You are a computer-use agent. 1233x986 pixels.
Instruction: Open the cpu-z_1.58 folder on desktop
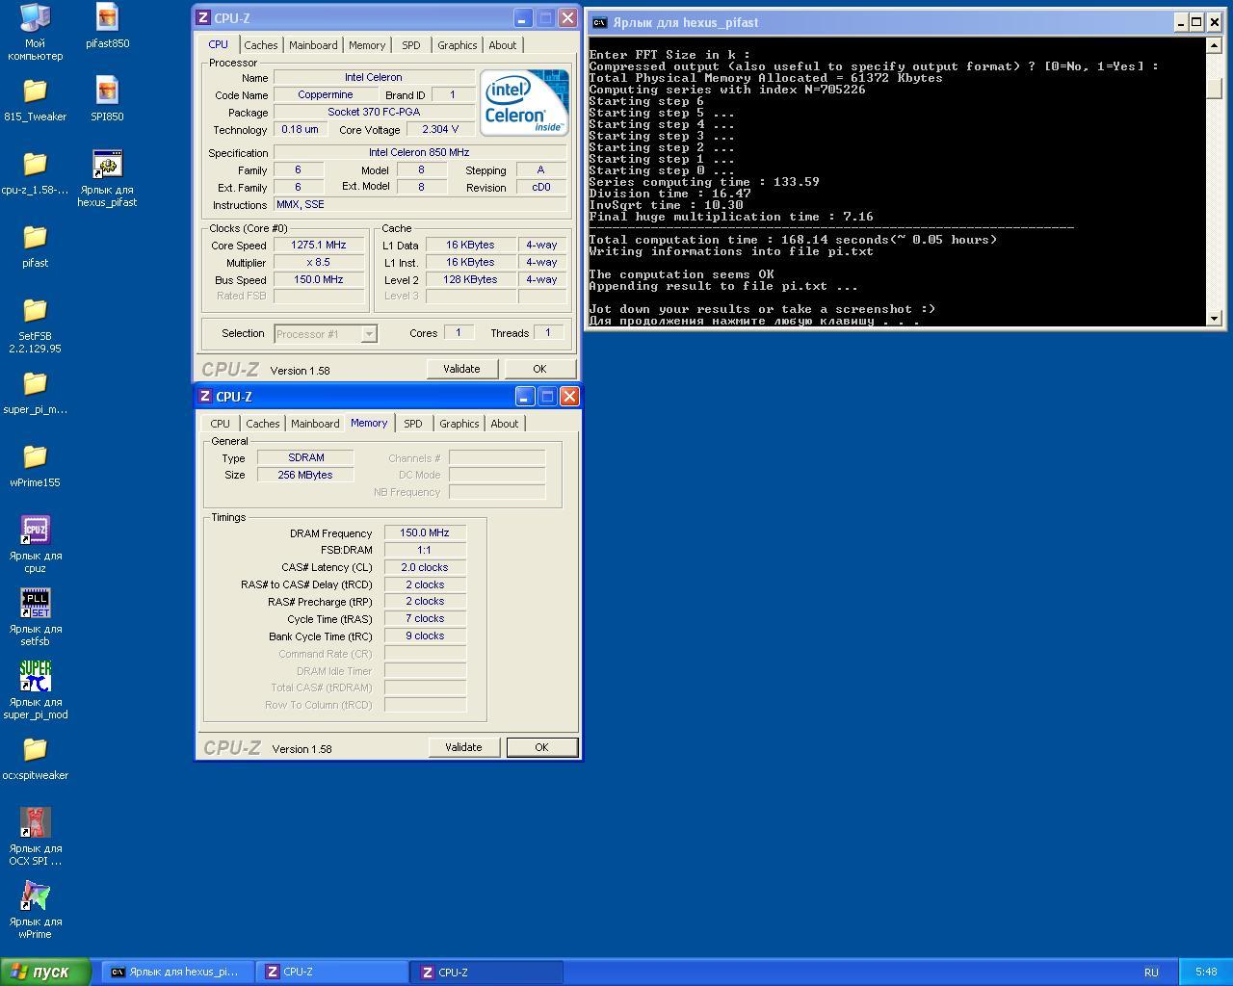35,172
